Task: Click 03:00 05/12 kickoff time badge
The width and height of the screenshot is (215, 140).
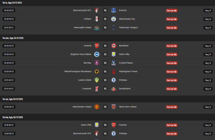Action: coord(9,107)
